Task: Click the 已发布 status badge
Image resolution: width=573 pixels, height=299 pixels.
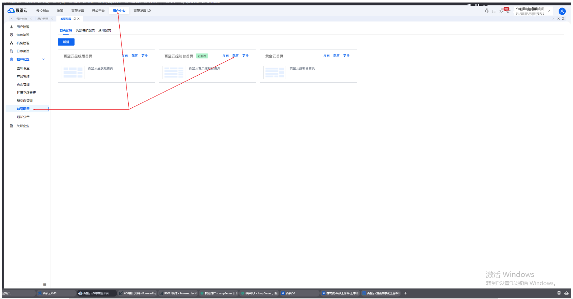Action: click(x=202, y=56)
